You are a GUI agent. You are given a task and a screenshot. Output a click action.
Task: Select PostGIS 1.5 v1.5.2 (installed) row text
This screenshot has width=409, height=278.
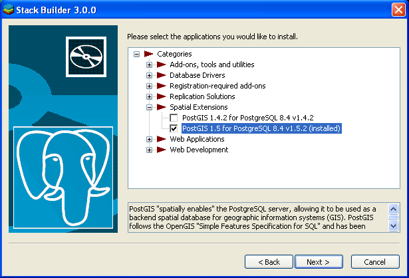tap(261, 128)
